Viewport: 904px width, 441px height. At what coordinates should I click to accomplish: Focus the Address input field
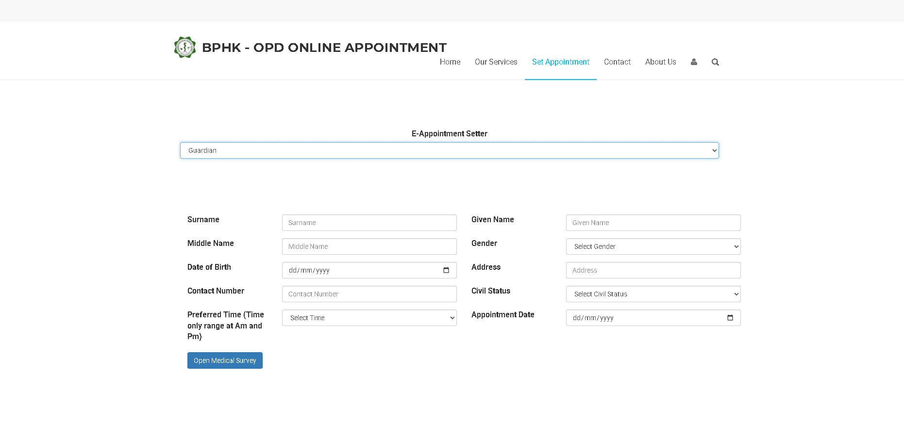(x=653, y=270)
